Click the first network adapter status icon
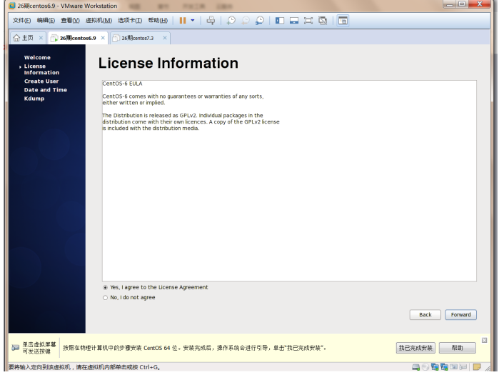This screenshot has width=499, height=375. (435, 367)
